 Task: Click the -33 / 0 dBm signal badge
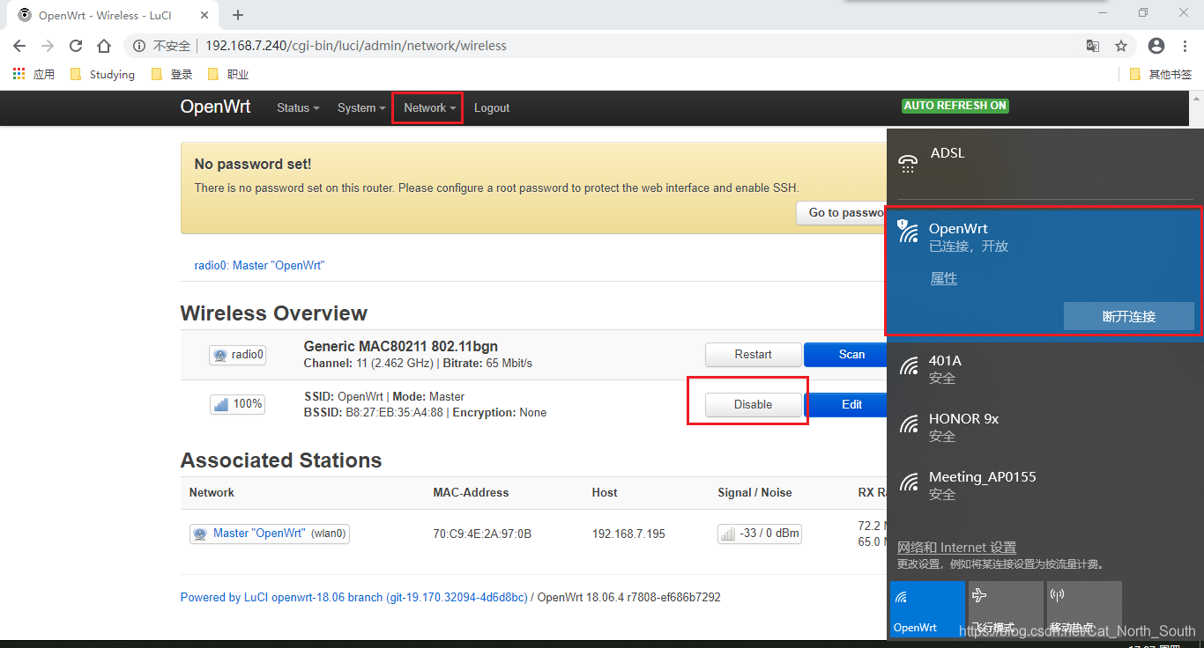760,534
